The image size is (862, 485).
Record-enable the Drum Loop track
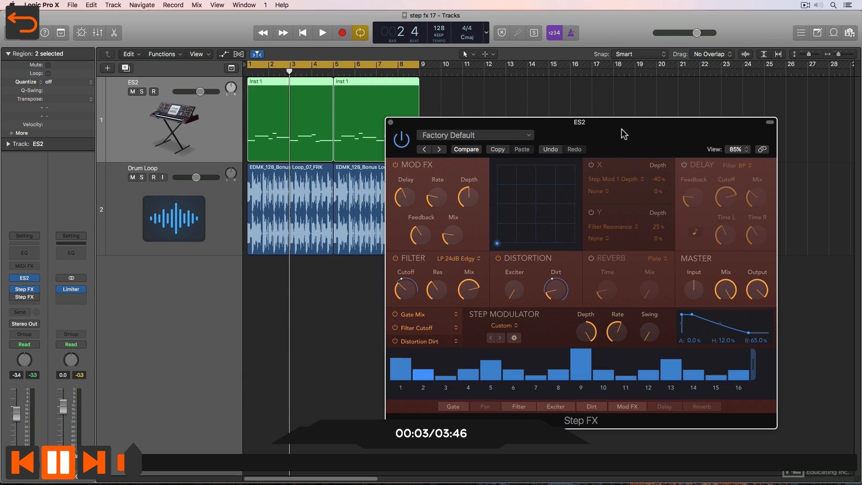(154, 177)
